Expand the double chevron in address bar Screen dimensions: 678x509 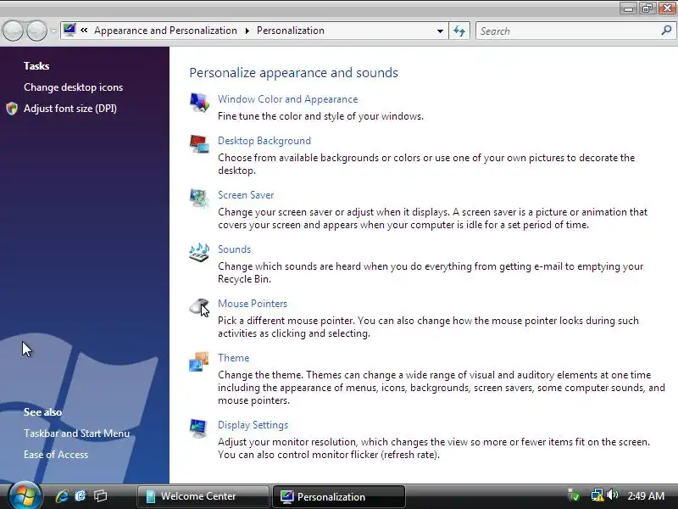(84, 31)
